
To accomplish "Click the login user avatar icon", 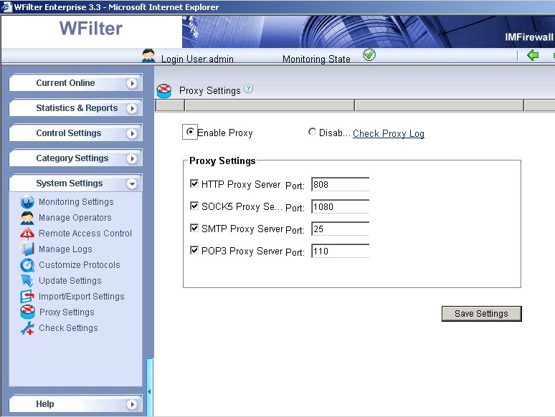I will tap(148, 56).
